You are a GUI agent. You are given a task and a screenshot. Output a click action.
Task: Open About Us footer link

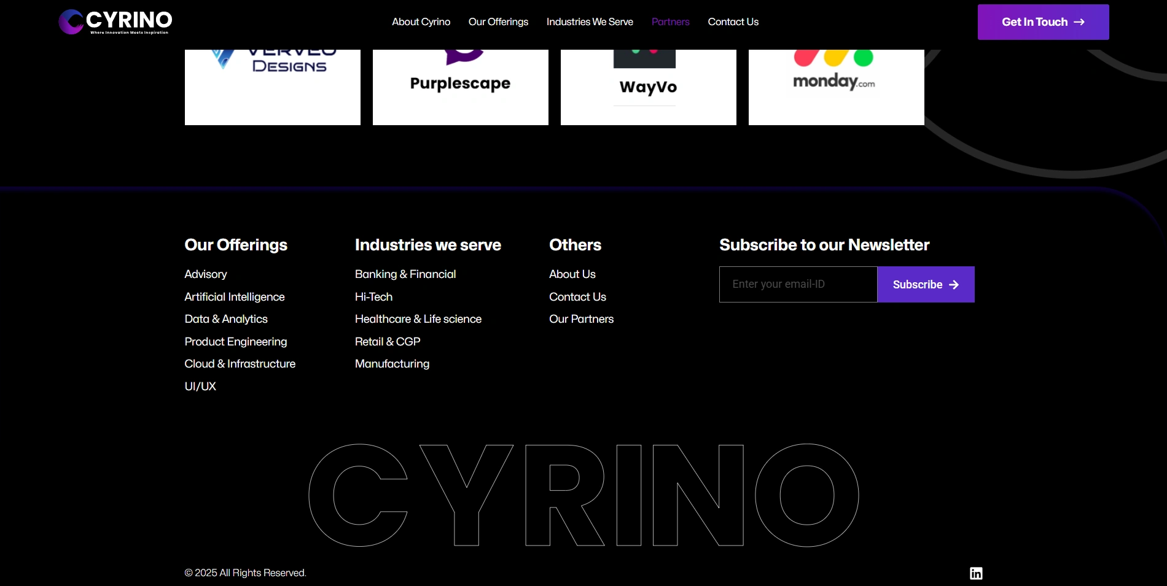[x=572, y=274]
